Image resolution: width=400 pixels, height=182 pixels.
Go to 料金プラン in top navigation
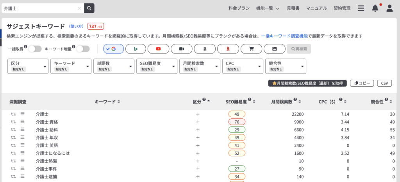[x=239, y=8]
